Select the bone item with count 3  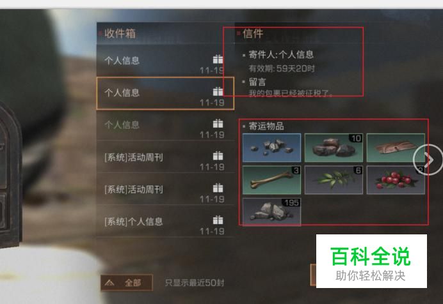coord(271,180)
